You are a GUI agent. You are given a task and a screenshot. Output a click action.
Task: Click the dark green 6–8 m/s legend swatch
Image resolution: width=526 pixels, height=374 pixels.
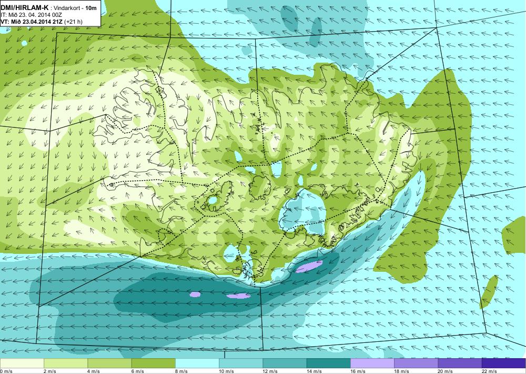pyautogui.click(x=153, y=363)
